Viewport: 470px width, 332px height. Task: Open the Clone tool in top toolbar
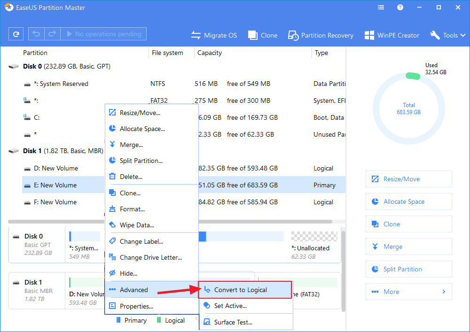tap(263, 35)
